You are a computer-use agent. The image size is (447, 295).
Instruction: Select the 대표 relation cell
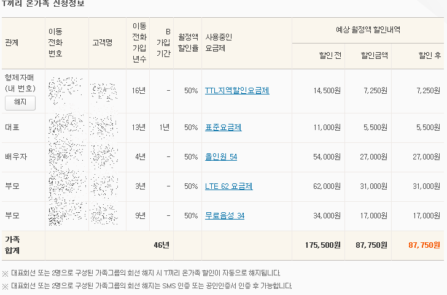12,128
